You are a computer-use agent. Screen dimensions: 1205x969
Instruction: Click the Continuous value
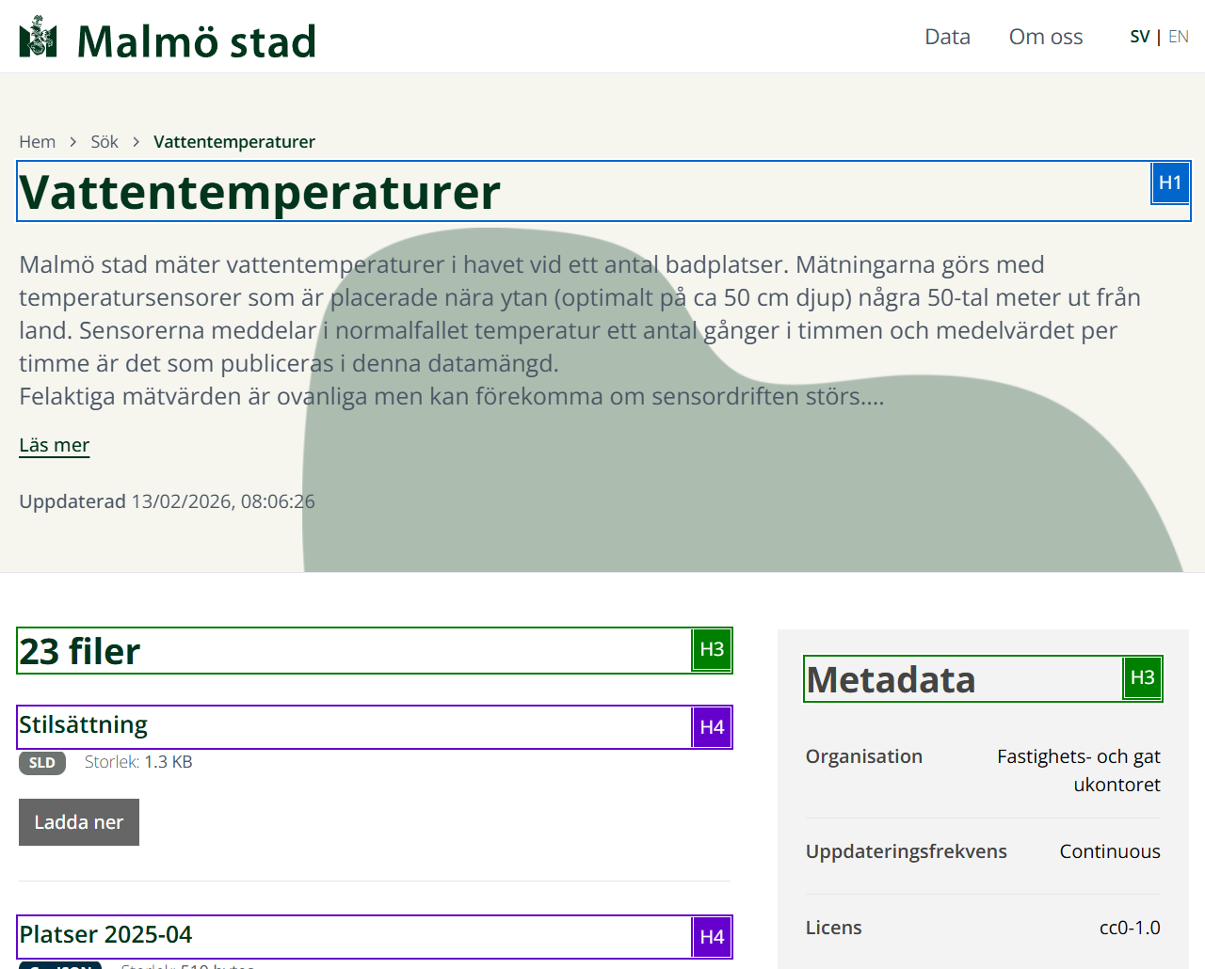[x=1110, y=851]
